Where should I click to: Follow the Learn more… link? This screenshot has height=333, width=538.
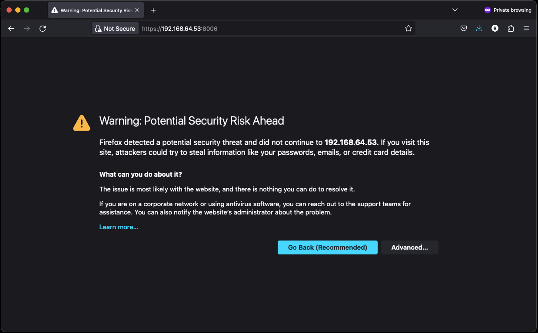(119, 227)
